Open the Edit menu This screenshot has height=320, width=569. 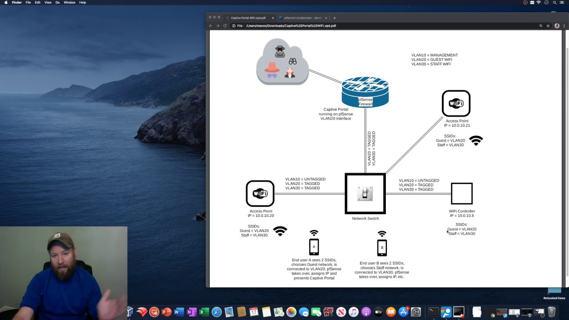tap(38, 3)
